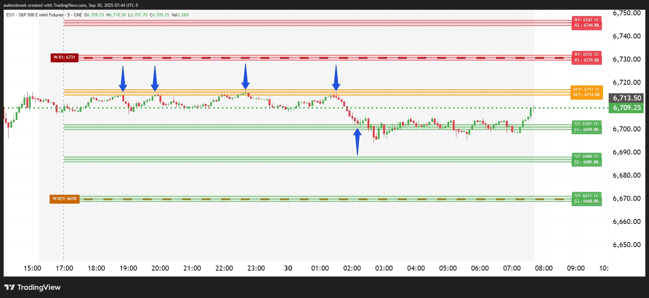
Task: Click 6,740.00 on the price axis
Action: [627, 36]
